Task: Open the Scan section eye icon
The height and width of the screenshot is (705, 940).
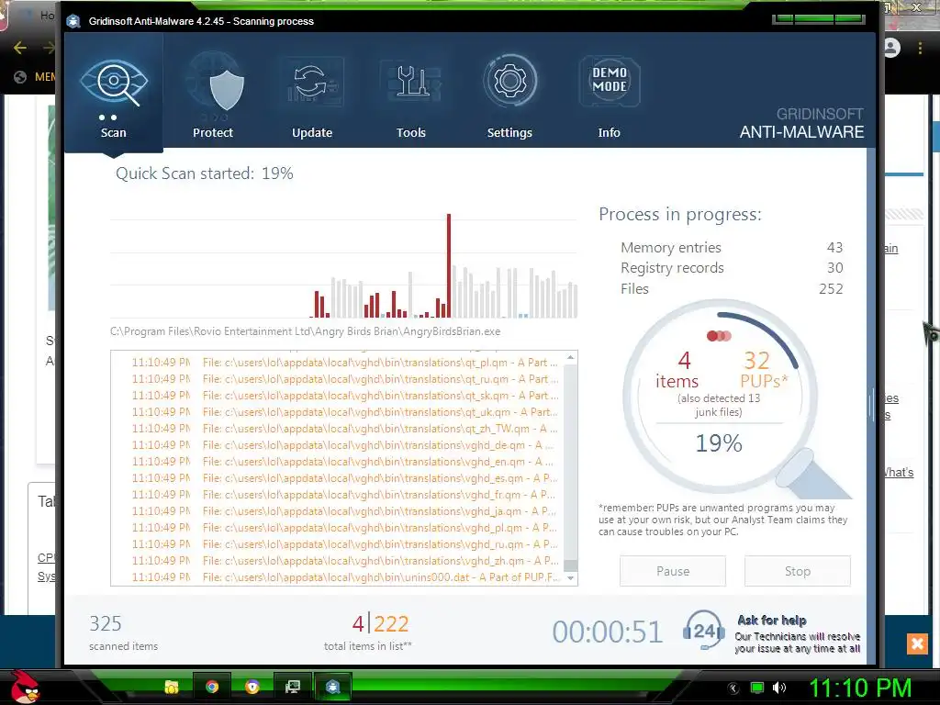Action: (113, 83)
